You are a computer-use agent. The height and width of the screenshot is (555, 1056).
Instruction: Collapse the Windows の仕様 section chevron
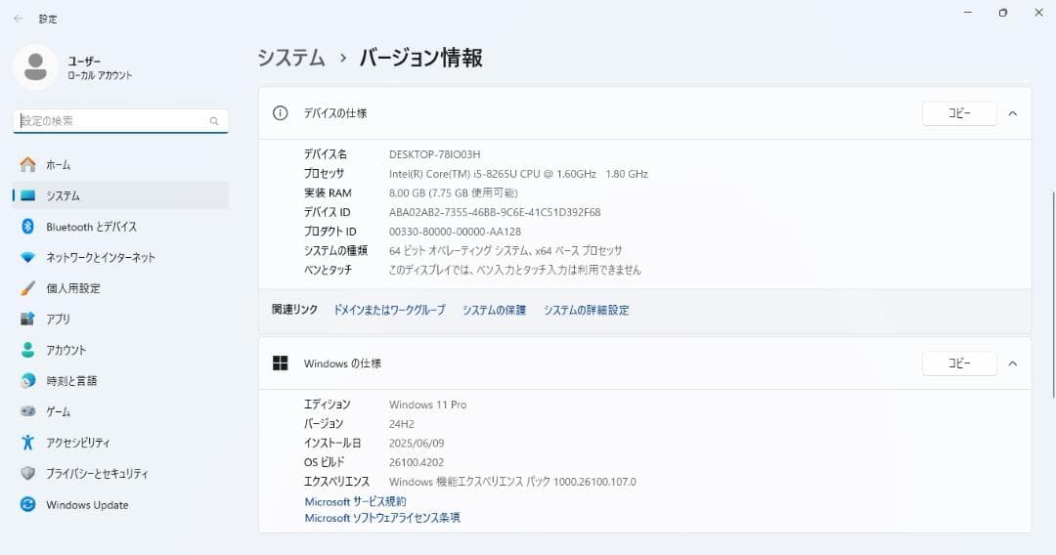[x=1012, y=363]
